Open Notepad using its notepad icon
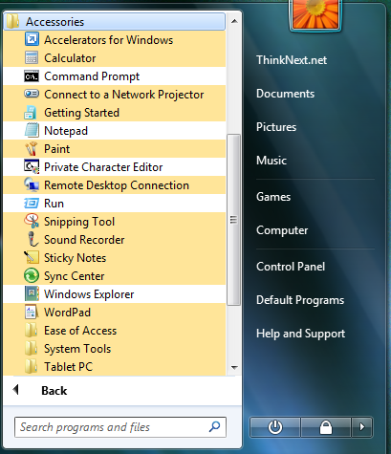 [32, 131]
